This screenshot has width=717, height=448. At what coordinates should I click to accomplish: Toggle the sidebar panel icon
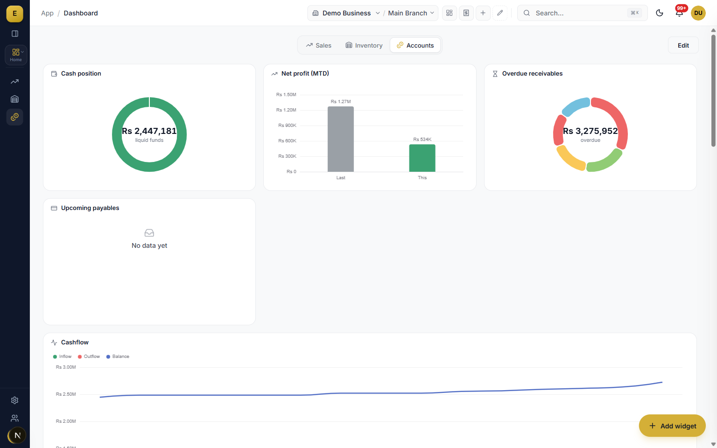(x=15, y=34)
